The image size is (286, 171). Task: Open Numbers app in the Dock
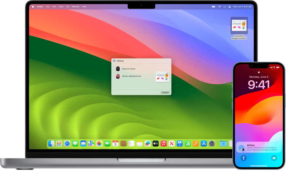[x=187, y=144]
